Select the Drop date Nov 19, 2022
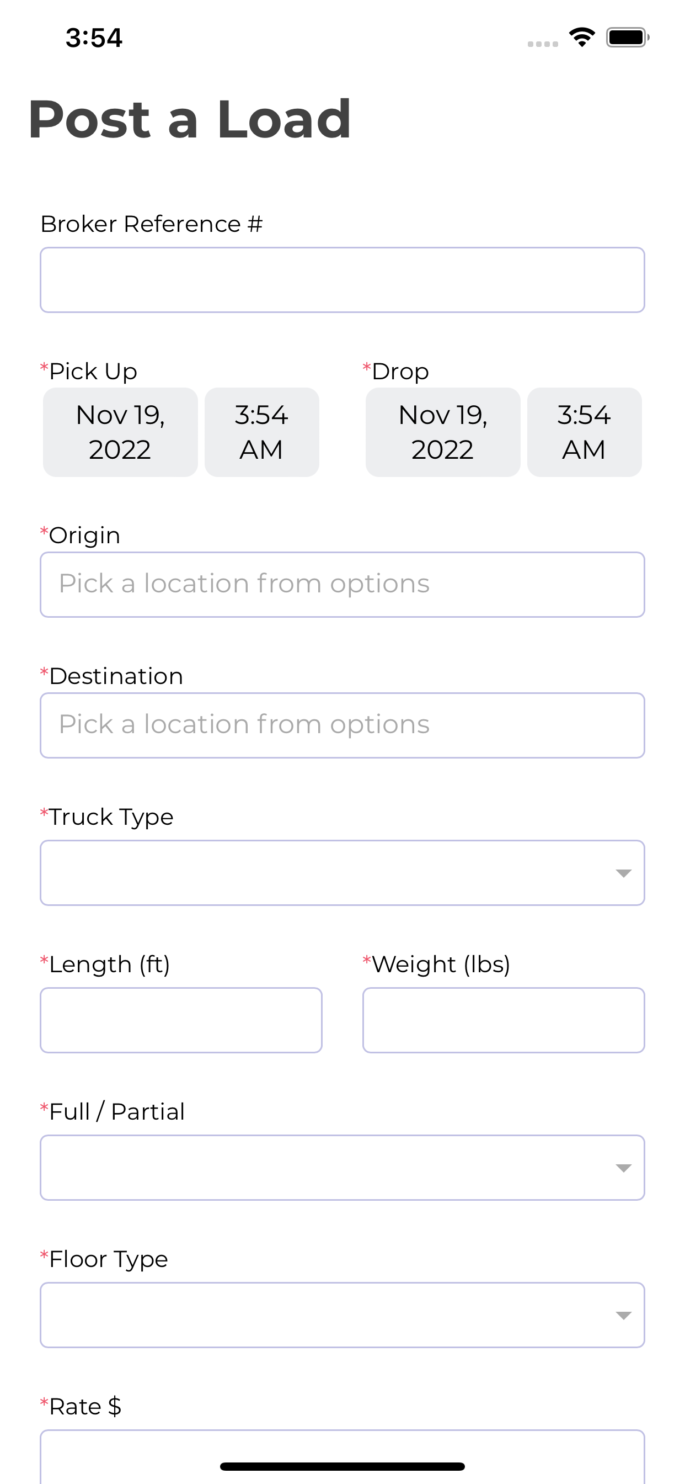Screen dimensions: 685x1484 click(443, 432)
